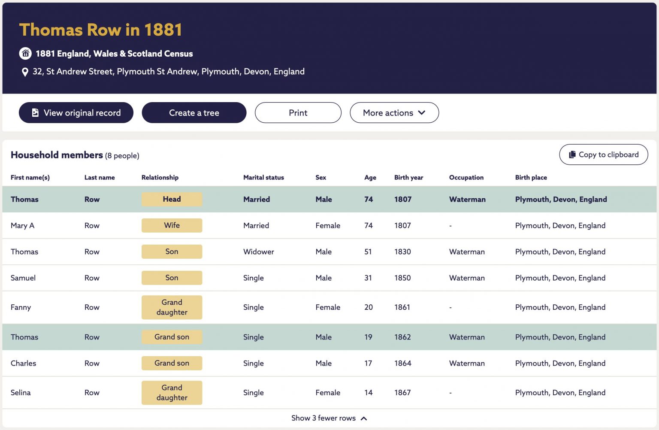659x430 pixels.
Task: Click Grand son badge in Charles's row
Action: tap(172, 363)
